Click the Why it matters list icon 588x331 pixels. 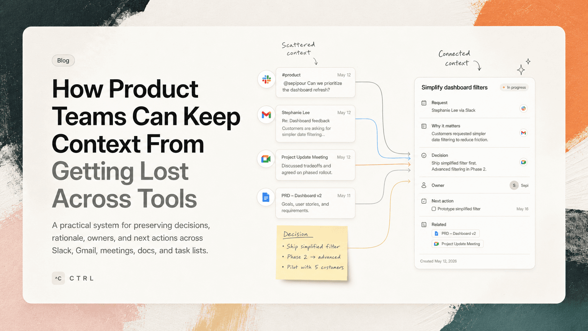click(424, 126)
